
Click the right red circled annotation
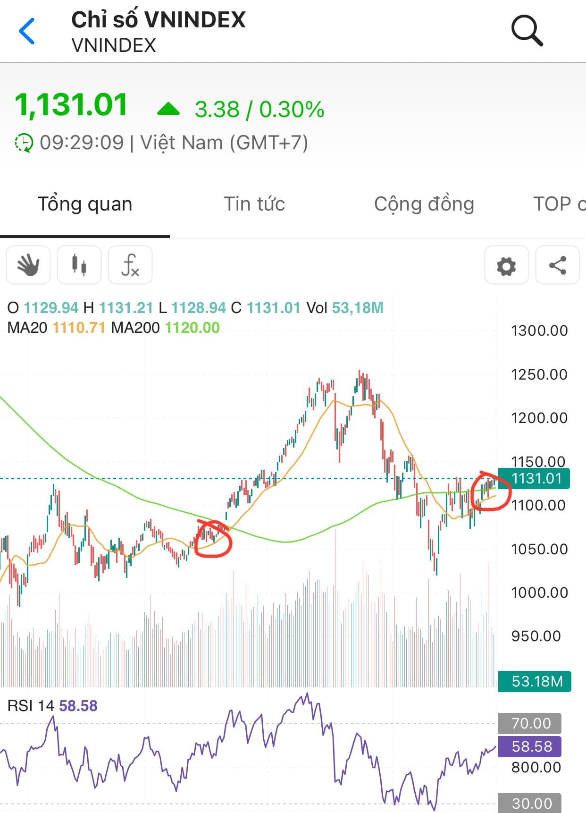[x=491, y=491]
